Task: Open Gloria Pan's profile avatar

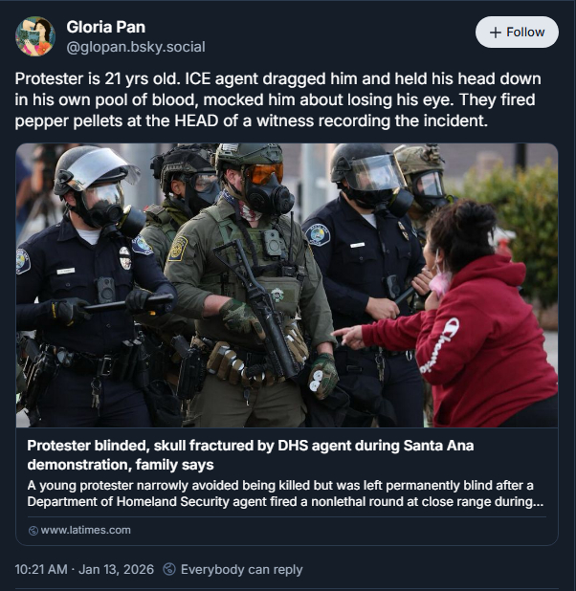Action: [x=35, y=36]
